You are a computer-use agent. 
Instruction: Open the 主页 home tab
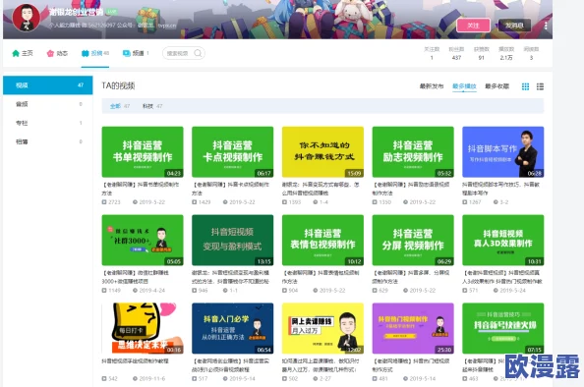23,53
